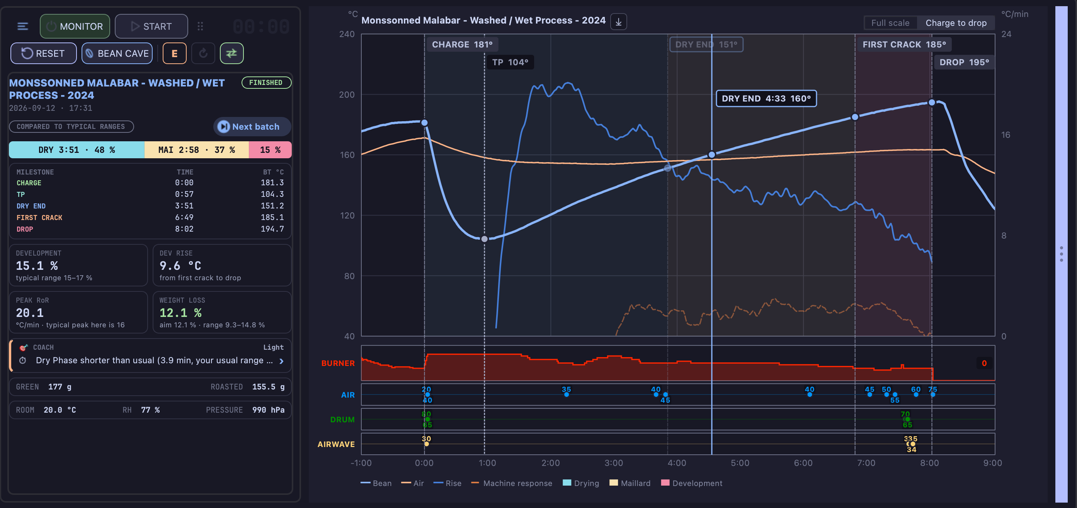Start the roast with START button

(151, 26)
